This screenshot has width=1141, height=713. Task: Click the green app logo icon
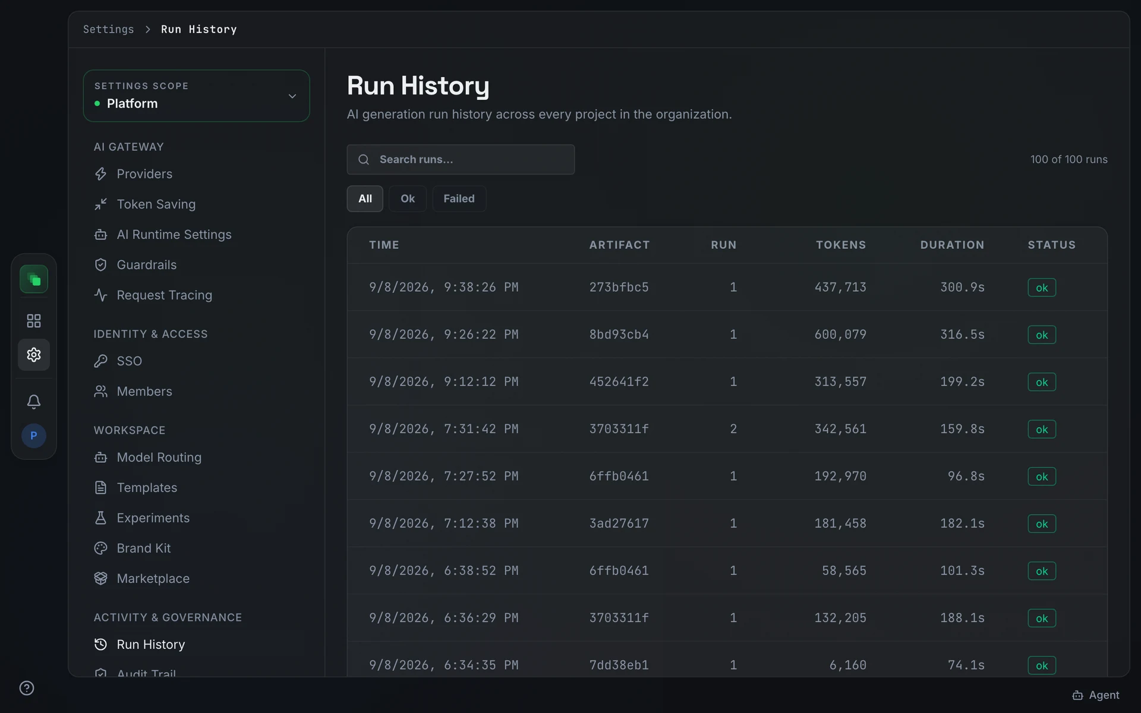click(34, 279)
